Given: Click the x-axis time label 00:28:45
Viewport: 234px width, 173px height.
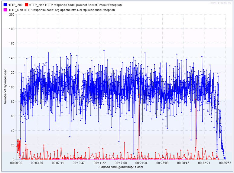Looking at the screenshot, I should pos(183,163).
